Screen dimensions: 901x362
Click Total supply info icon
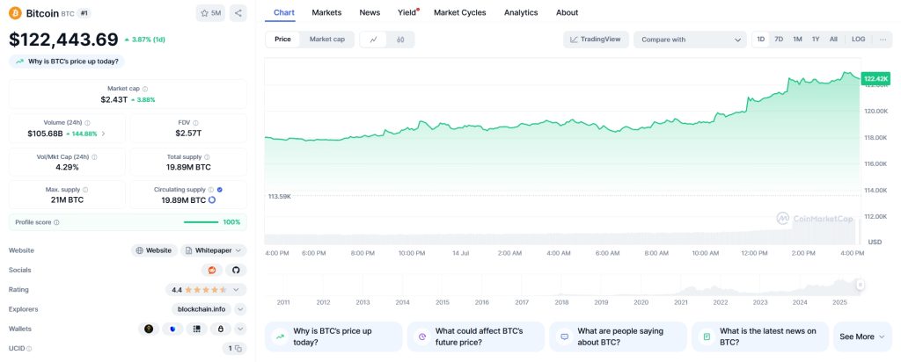click(207, 156)
